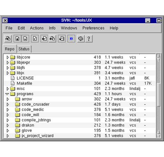Close the SVN window with X
This screenshot has width=164, height=157.
[x=5, y=21]
